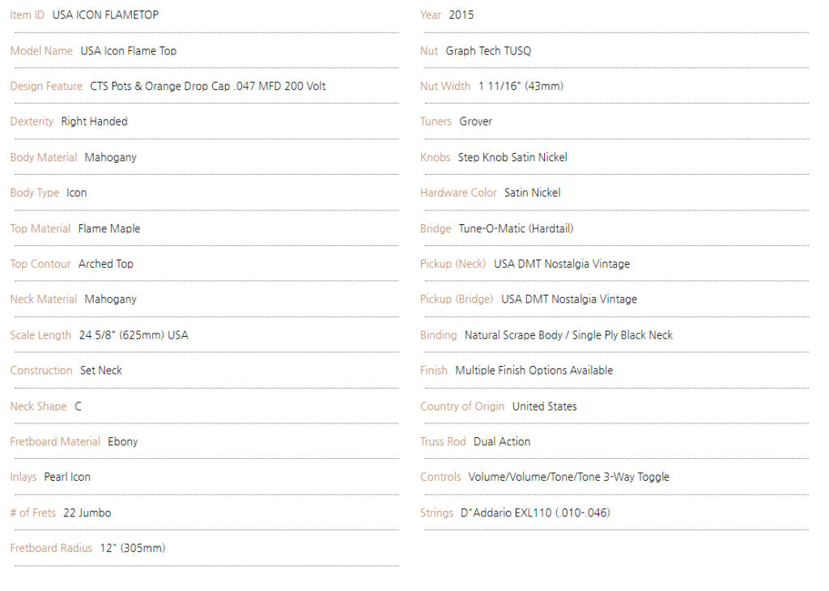Click the Body Material Mahogany value
Viewport: 829px width, 591px height.
click(x=110, y=158)
